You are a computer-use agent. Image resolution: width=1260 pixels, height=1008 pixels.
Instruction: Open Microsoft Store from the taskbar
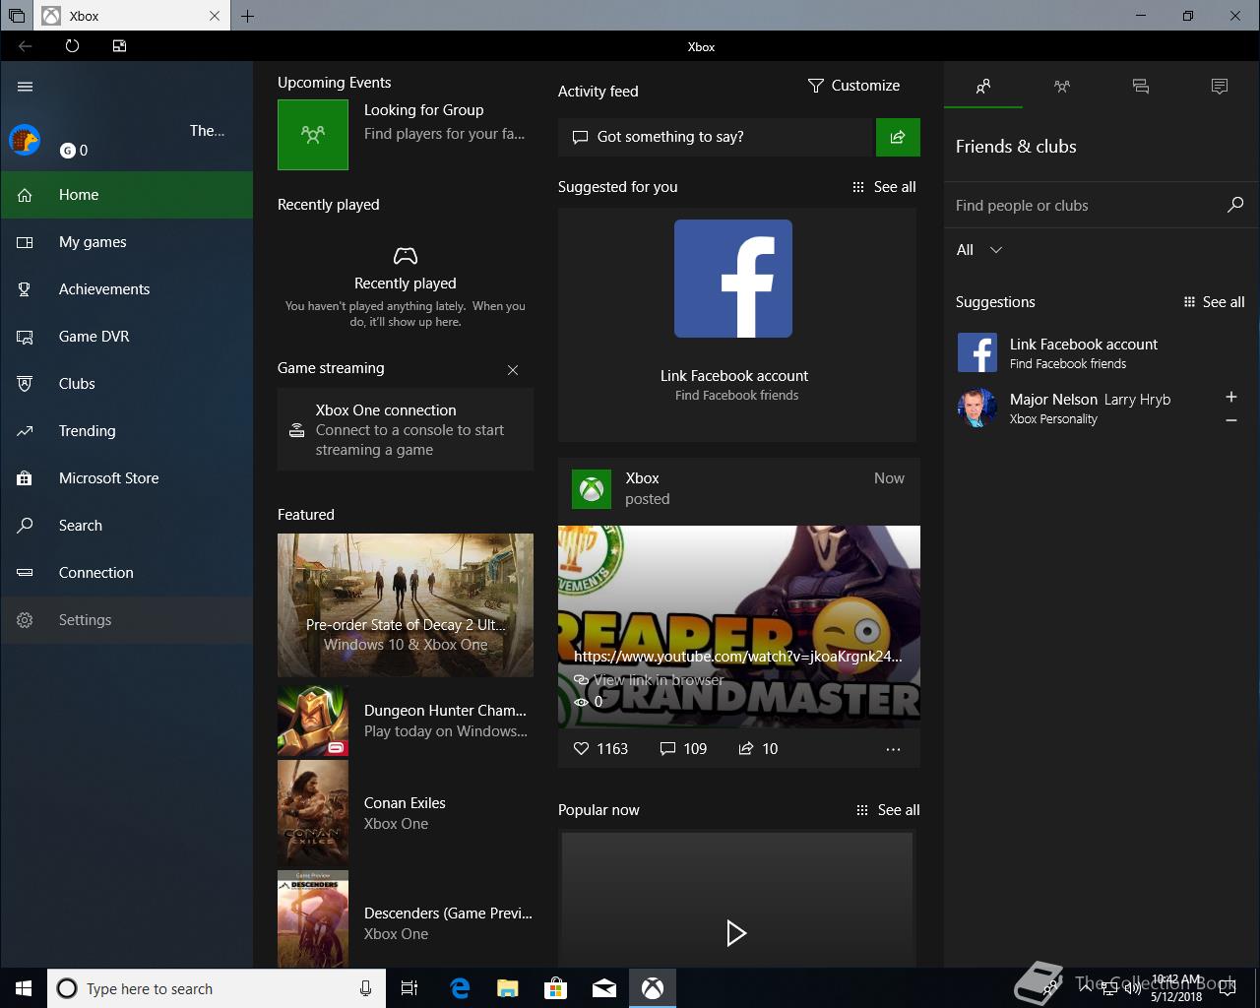coord(556,988)
